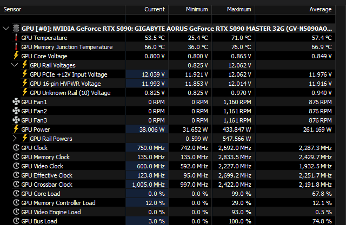Click the 547.566 W maximum Rail Powers value

(x=237, y=139)
